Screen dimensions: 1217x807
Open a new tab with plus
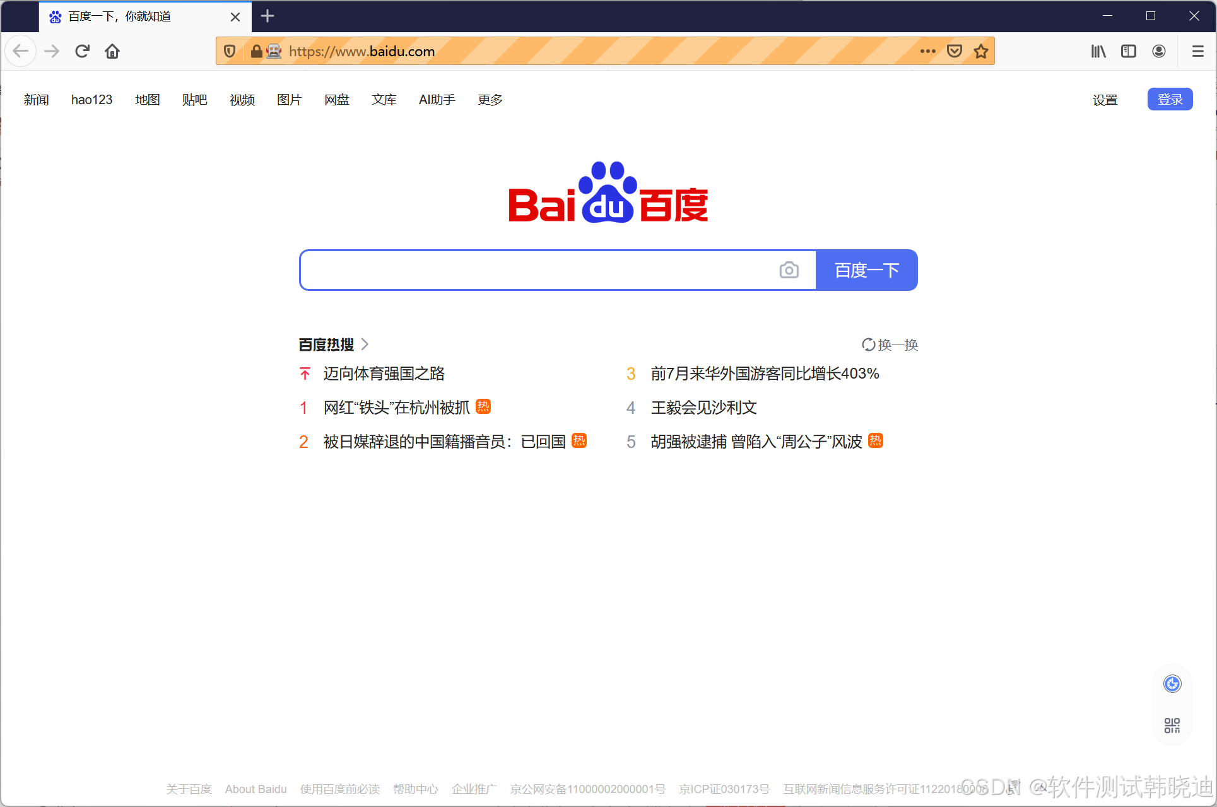(268, 16)
